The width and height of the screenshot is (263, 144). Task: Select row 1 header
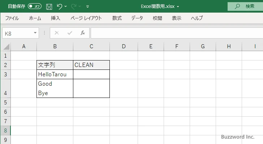(5, 56)
